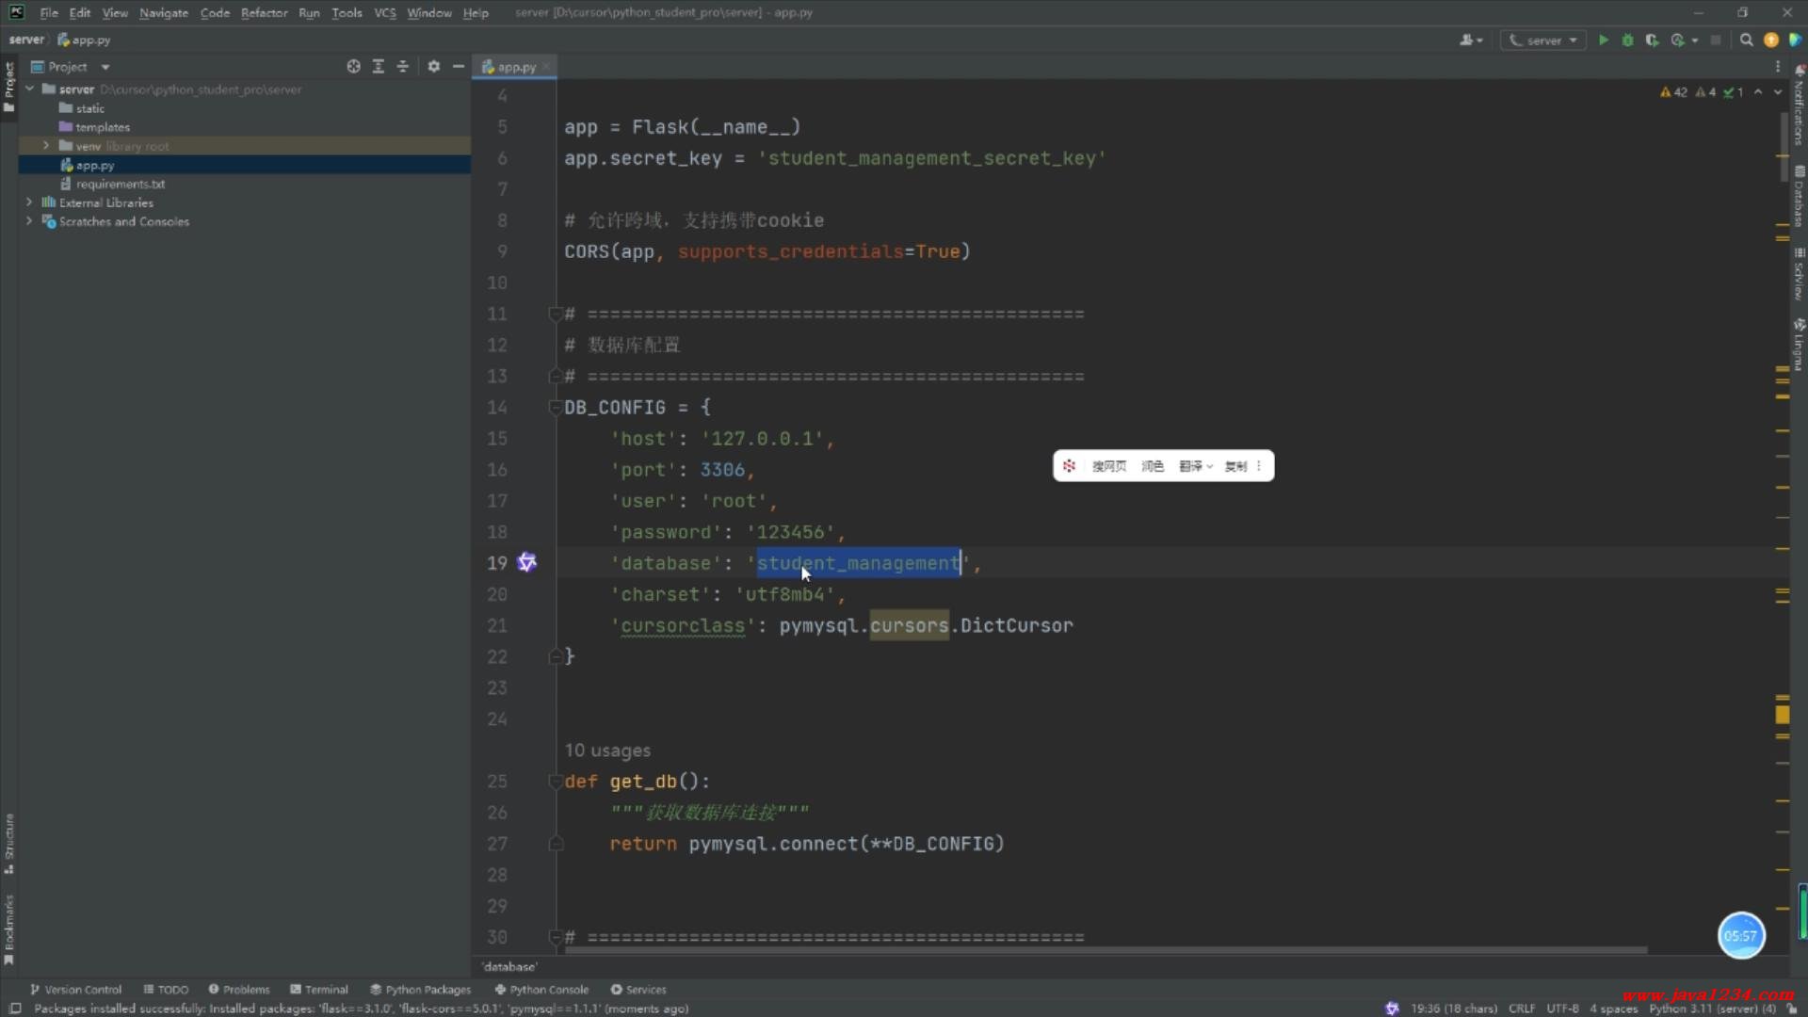Open Project panel settings gear
This screenshot has width=1808, height=1017.
pyautogui.click(x=433, y=67)
